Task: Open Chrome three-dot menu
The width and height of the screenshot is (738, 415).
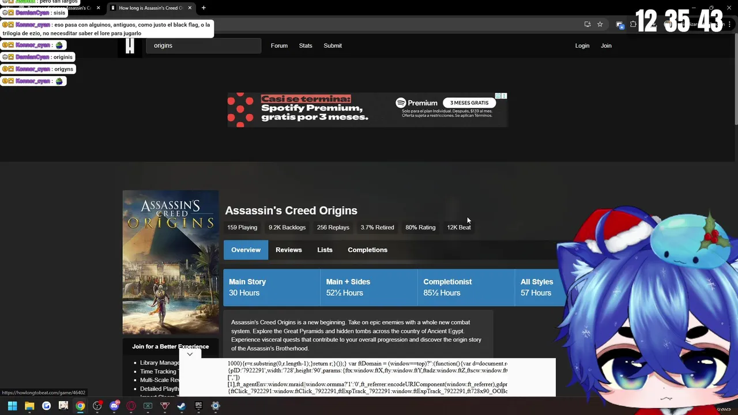Action: point(730,24)
